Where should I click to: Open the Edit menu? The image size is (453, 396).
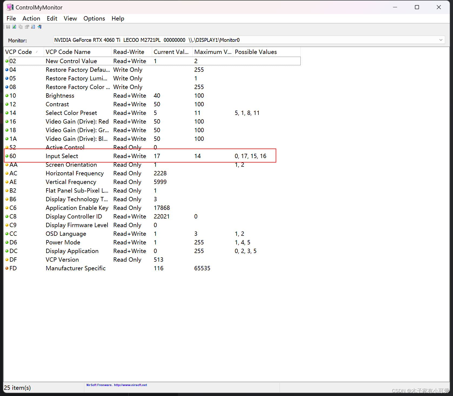[52, 18]
